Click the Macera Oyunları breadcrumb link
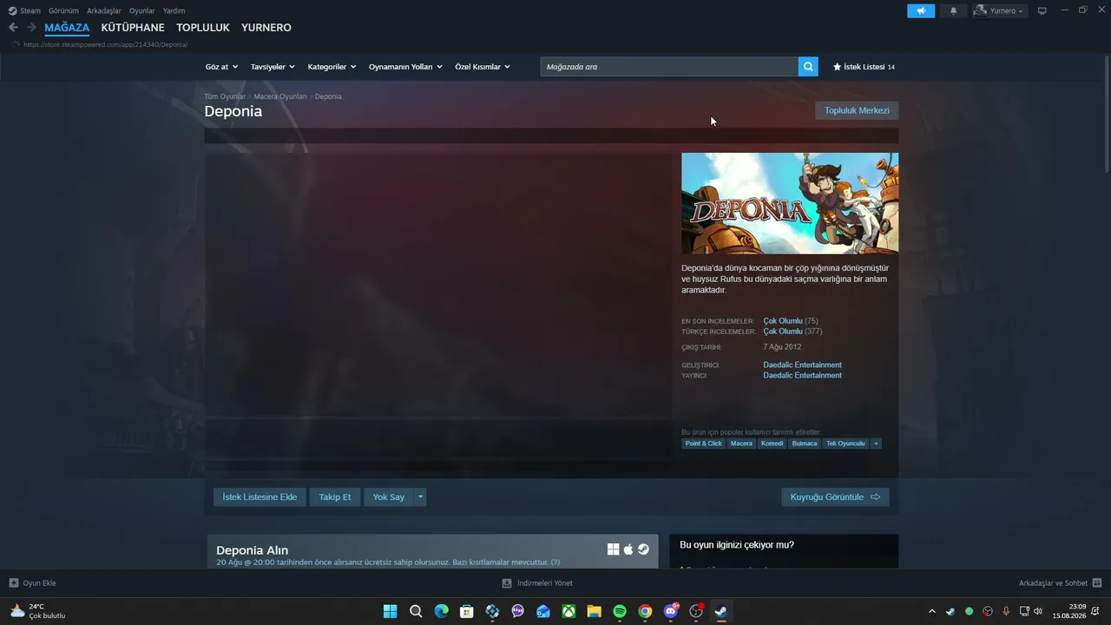 (280, 96)
